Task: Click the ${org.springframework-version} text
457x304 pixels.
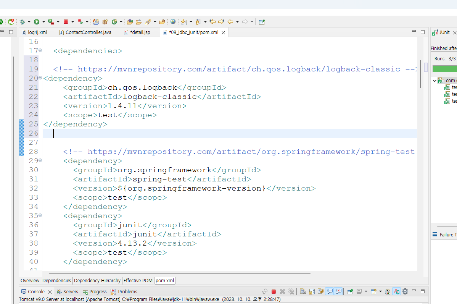Action: [192, 188]
